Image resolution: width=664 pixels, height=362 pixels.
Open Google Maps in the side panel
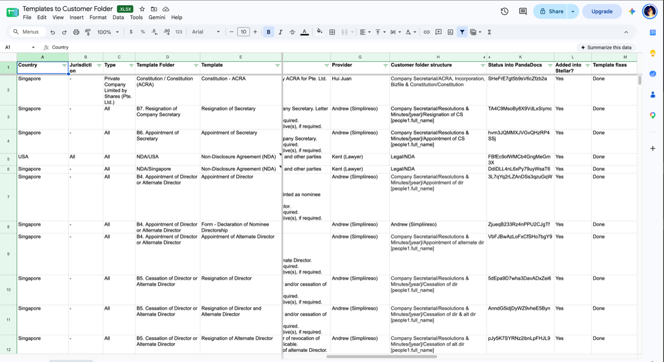pyautogui.click(x=653, y=115)
